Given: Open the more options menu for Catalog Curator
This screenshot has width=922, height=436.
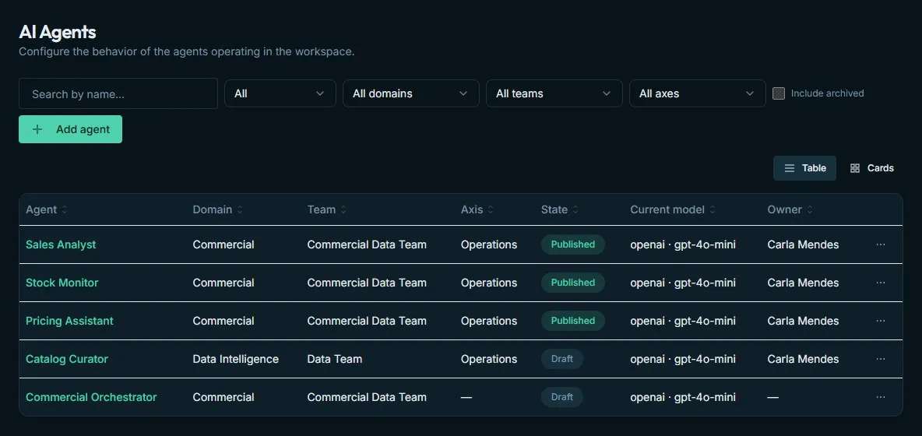Looking at the screenshot, I should point(880,359).
